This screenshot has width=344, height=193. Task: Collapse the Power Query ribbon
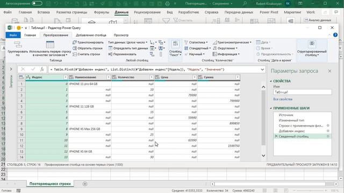(329, 35)
